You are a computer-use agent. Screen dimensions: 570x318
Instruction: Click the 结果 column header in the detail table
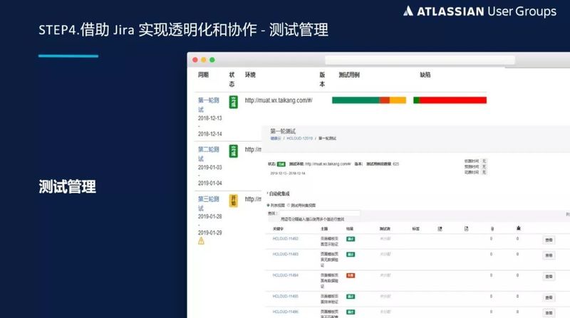(x=350, y=229)
